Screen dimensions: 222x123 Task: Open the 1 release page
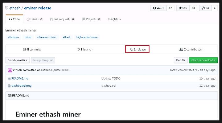(138, 49)
